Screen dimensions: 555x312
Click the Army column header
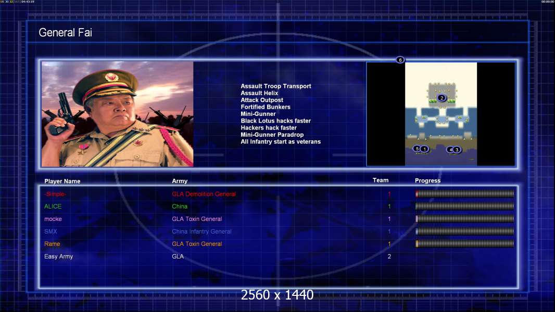point(180,181)
